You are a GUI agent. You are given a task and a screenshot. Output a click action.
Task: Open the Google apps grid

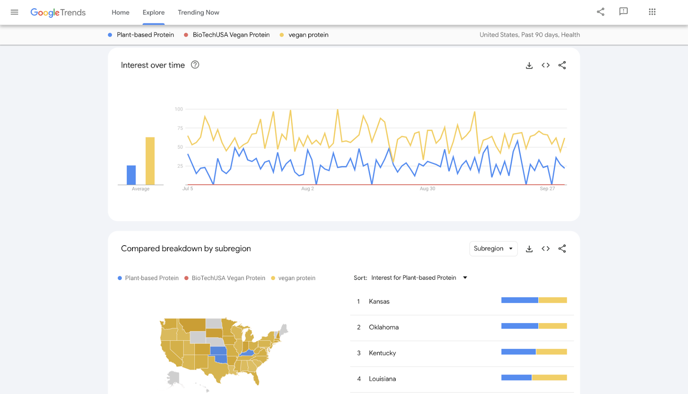[x=652, y=12]
